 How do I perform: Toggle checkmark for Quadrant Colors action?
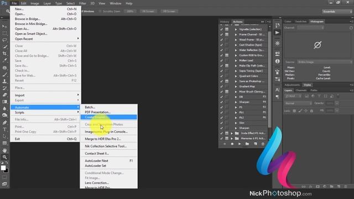(221, 76)
